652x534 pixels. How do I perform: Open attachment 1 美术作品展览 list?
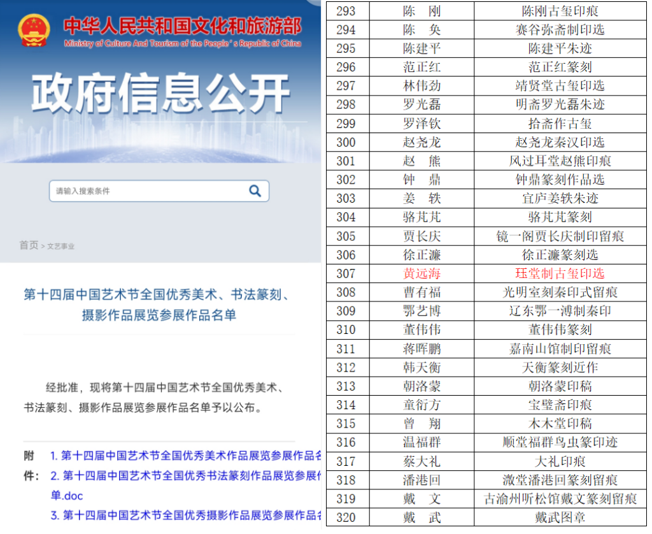(x=185, y=456)
